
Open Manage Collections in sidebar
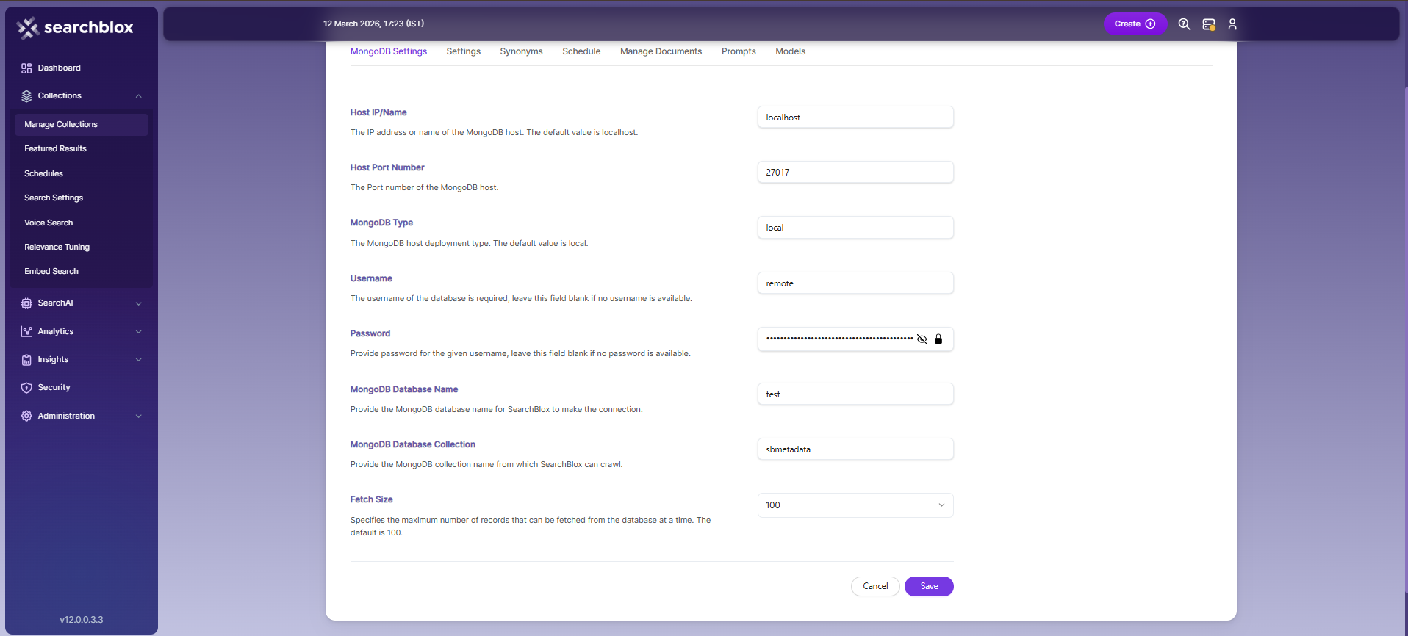pos(81,125)
